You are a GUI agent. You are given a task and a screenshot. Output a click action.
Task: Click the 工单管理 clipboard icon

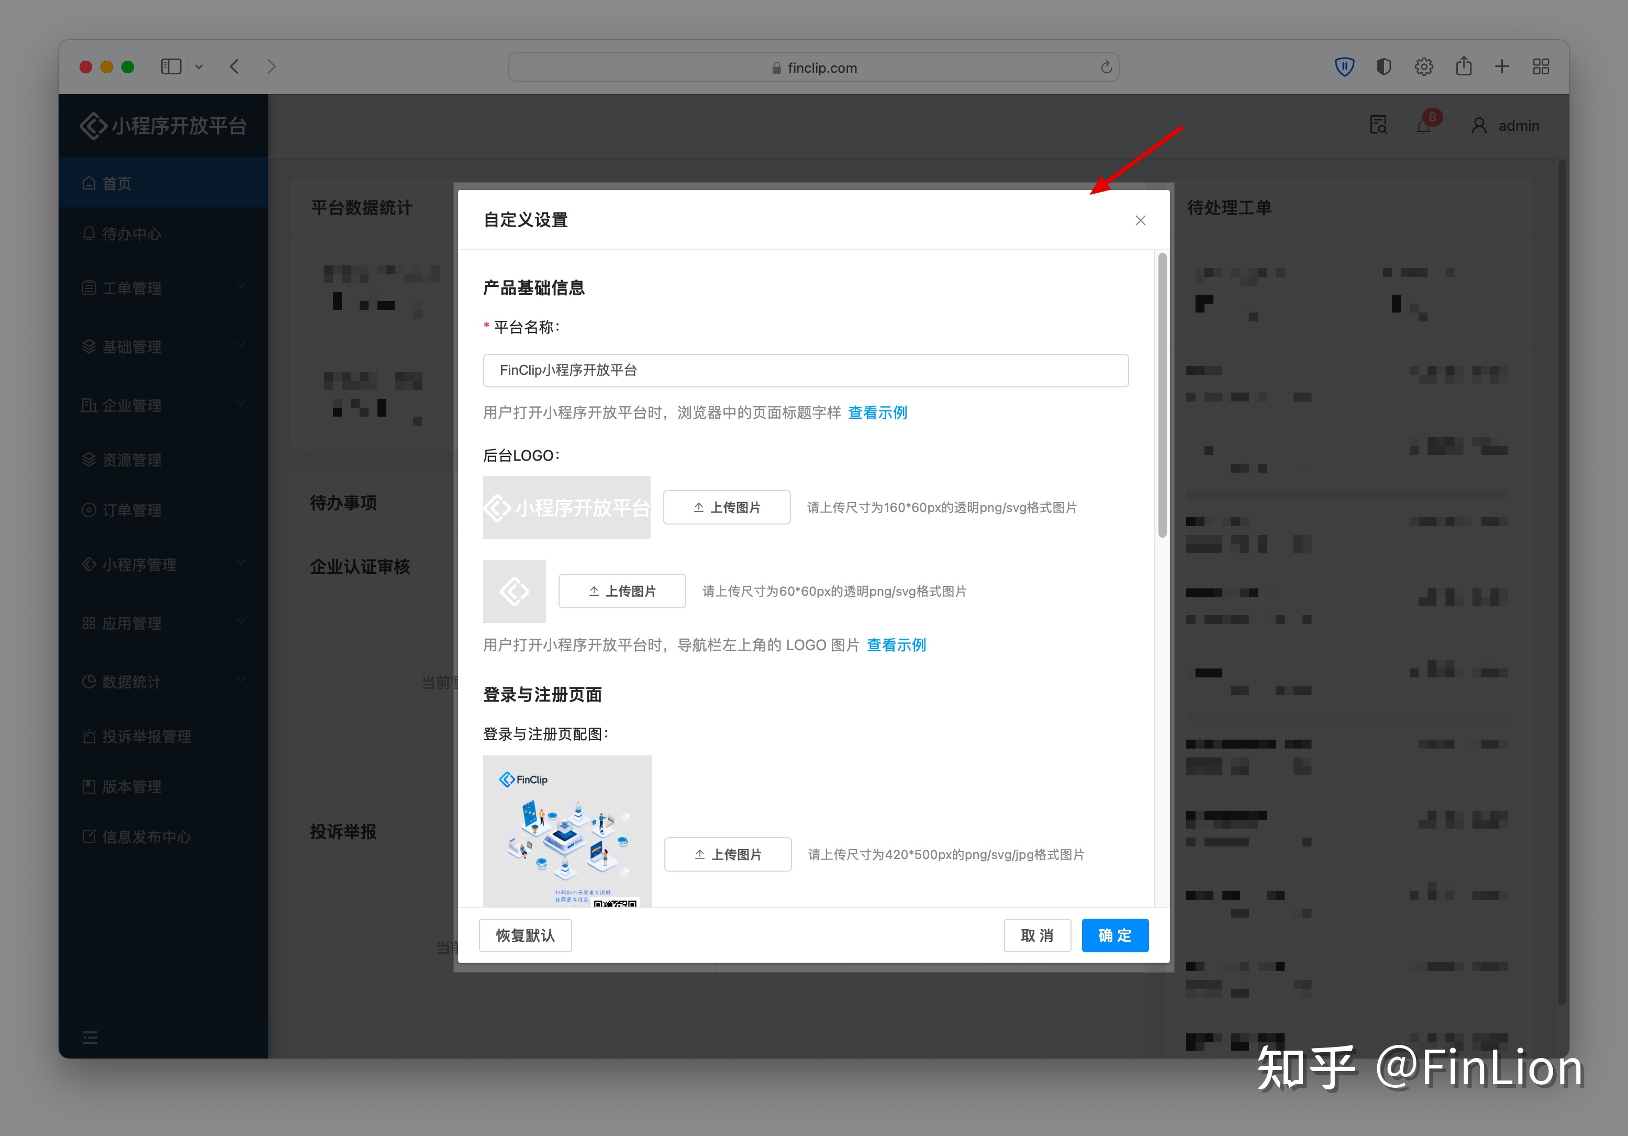(x=88, y=287)
